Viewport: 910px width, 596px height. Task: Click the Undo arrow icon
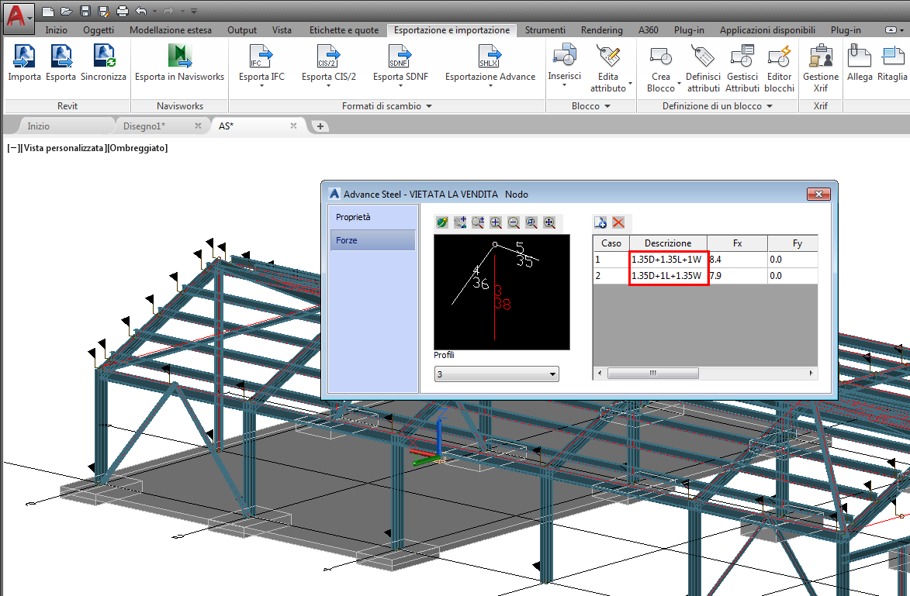141,11
